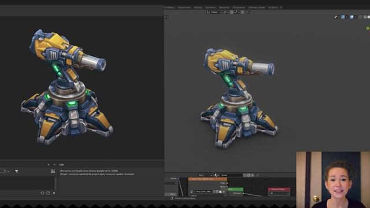Click the folder icon at the shelf bottom

[48, 193]
